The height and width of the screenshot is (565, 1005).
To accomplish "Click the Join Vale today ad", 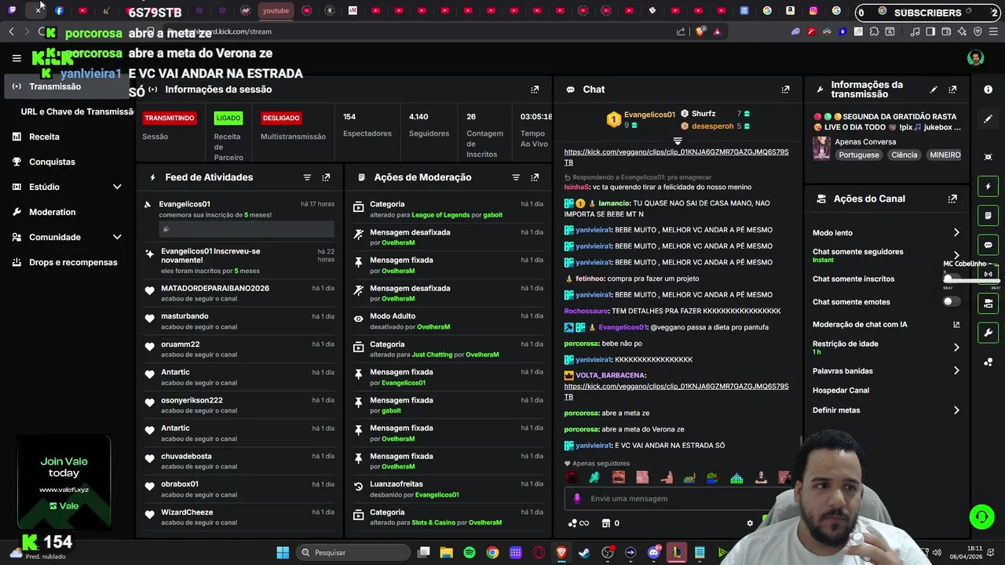I will [x=64, y=481].
